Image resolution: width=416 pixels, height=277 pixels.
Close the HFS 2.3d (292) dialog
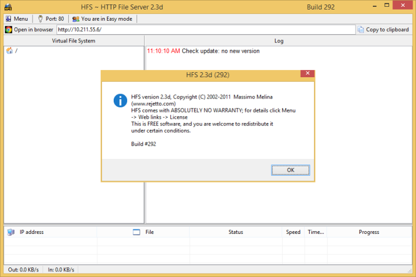pos(307,73)
